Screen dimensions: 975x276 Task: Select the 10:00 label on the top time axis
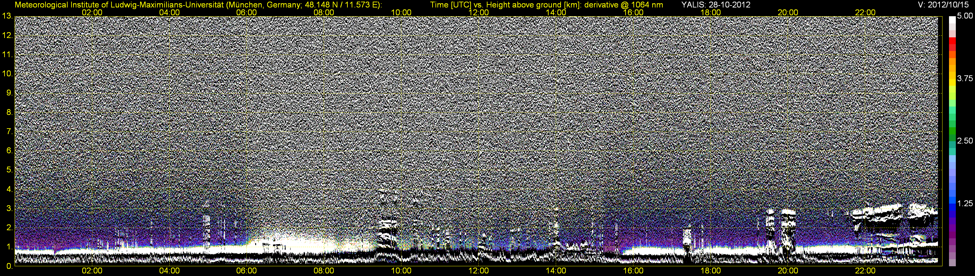401,12
